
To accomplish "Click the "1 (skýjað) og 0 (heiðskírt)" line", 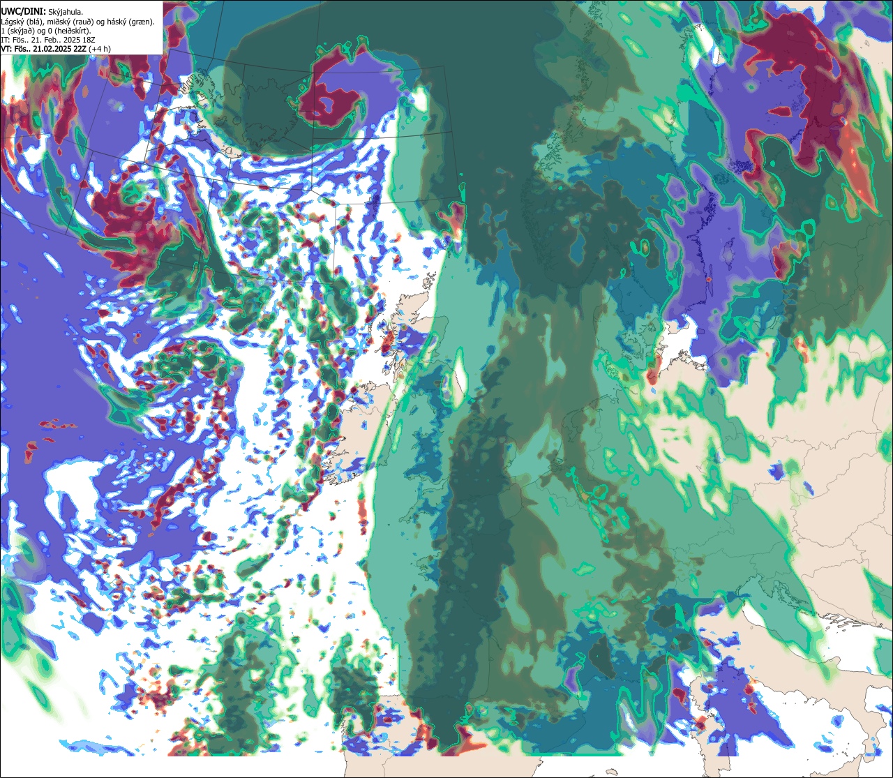I will click(45, 31).
